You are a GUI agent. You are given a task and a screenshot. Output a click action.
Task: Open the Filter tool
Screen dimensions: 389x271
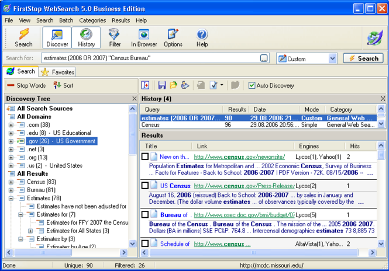[115, 38]
